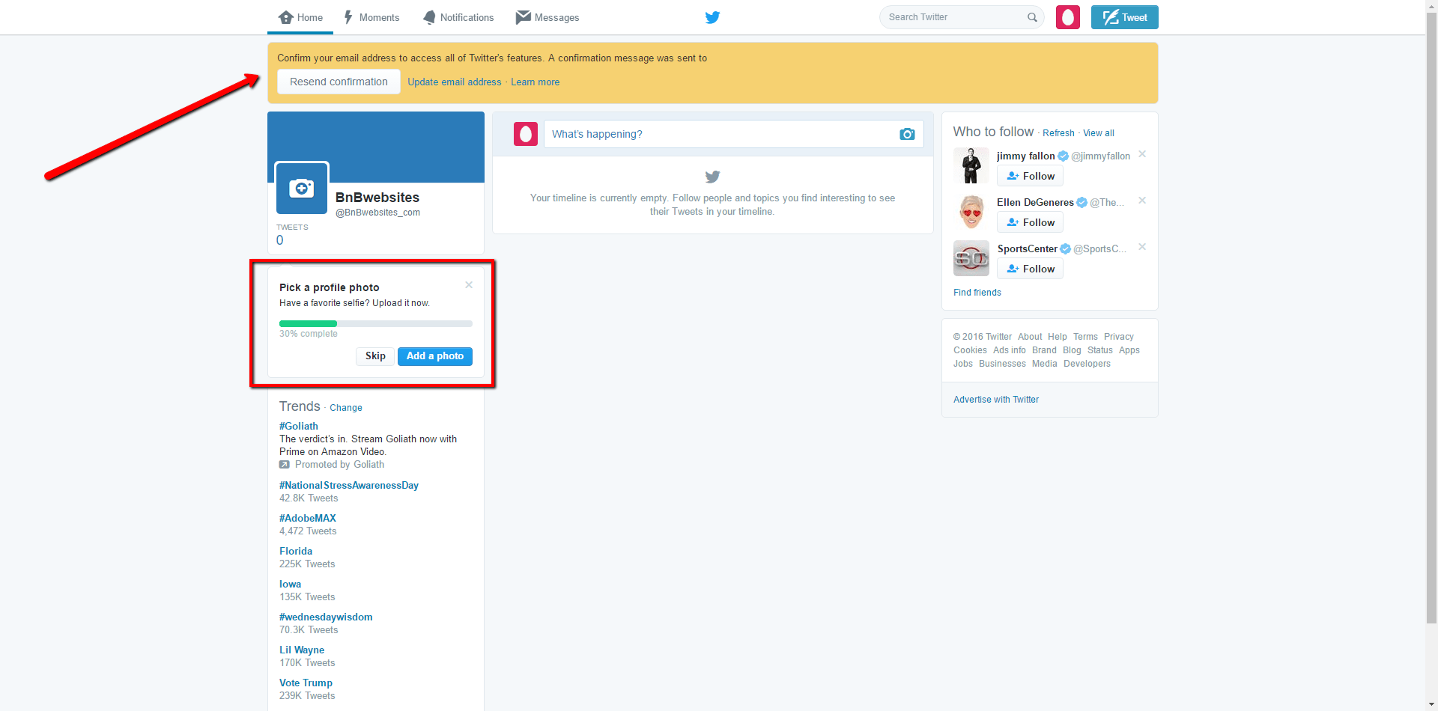Follow SportsCenter

point(1030,269)
